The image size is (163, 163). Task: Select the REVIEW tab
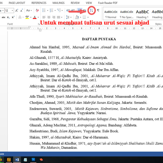tap(75, 3)
